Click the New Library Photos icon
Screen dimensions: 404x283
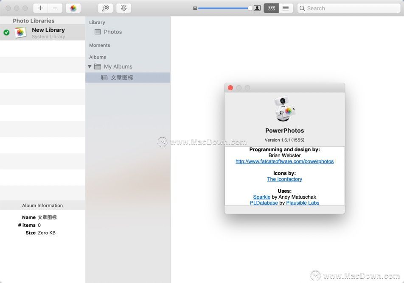click(20, 33)
